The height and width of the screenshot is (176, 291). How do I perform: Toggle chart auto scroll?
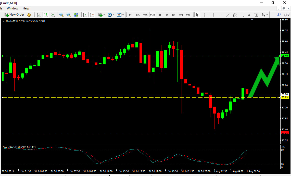(85, 15)
